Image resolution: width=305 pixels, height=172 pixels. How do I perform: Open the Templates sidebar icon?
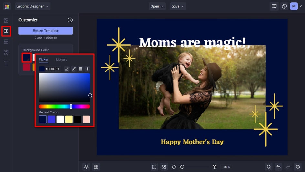coord(6,42)
